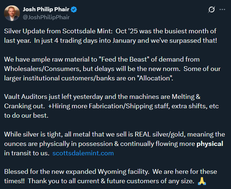Open the scottsdalemint.com link

point(83,153)
